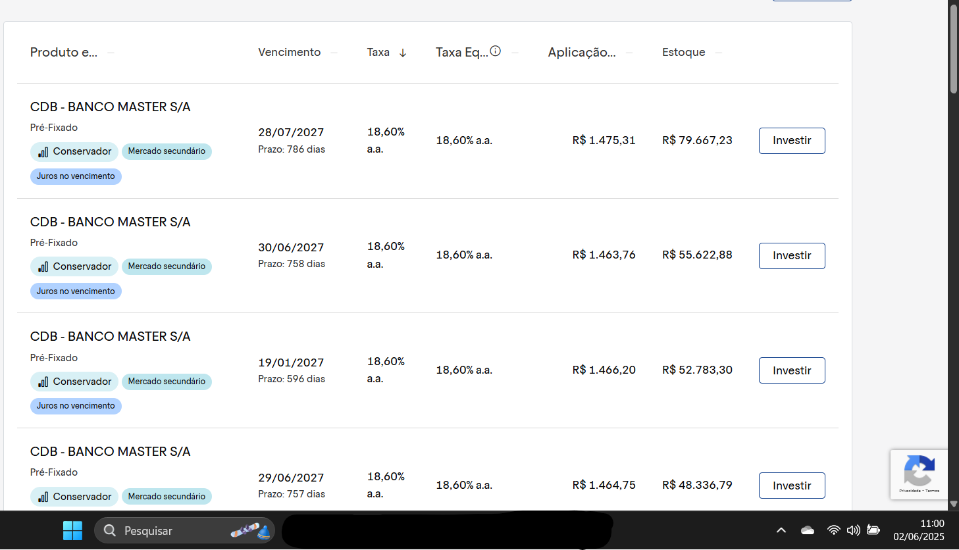Screen dimensions: 959x550
Task: Sort by Aplicação column header
Action: (x=582, y=53)
